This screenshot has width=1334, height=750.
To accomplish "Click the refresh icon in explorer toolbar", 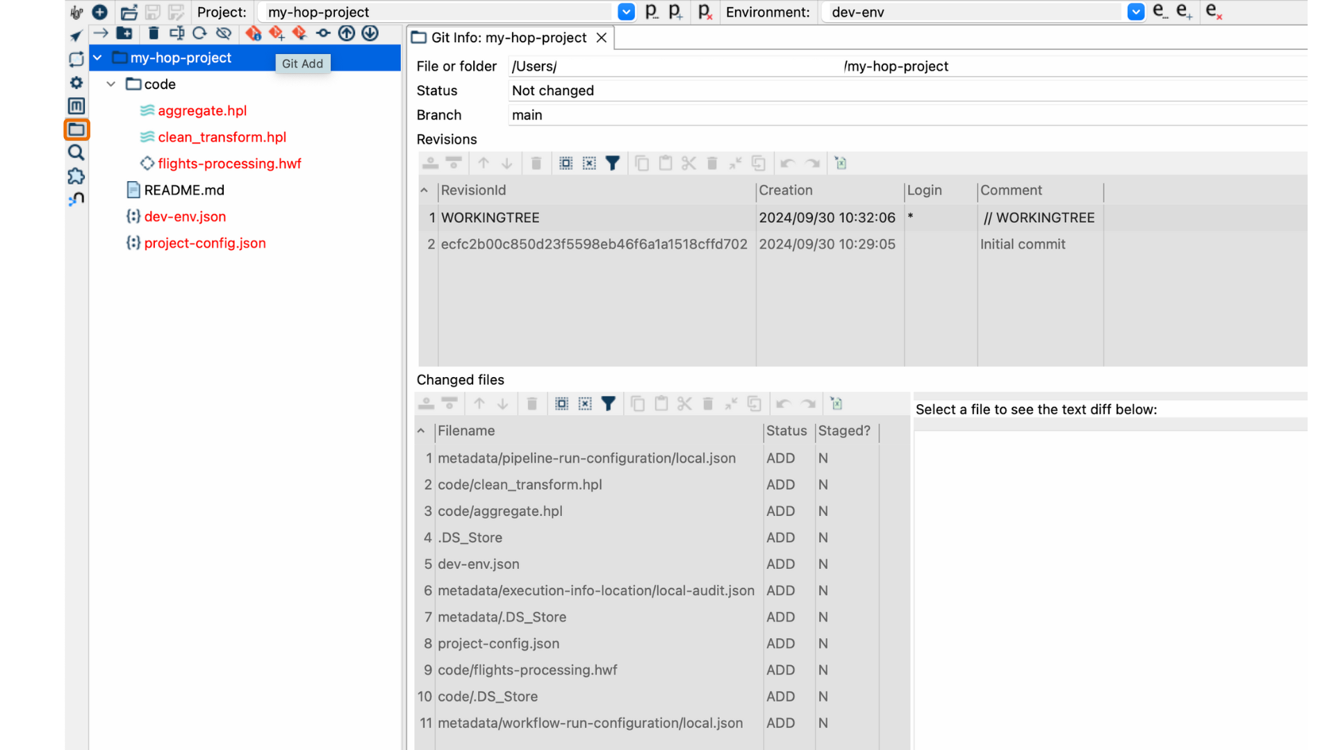I will click(199, 33).
